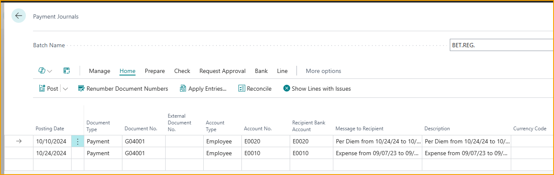Screen dimensions: 554x175
Task: Click the Batch Name field BET.REG.
Action: [x=500, y=45]
